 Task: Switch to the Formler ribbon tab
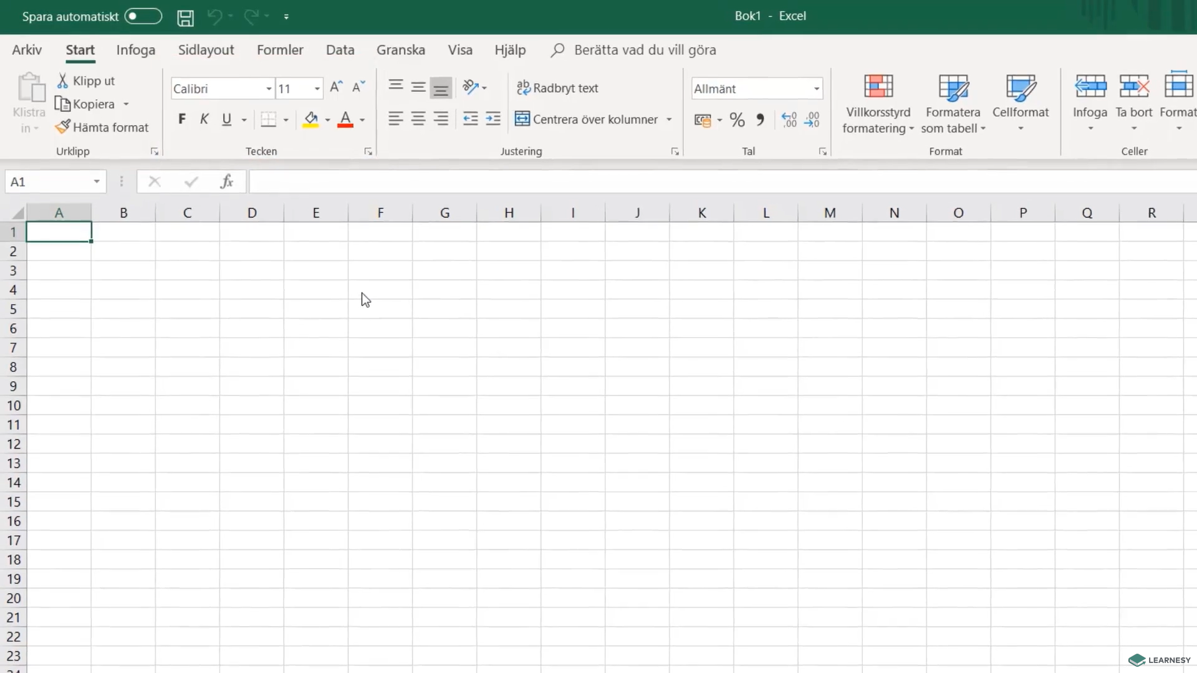tap(280, 50)
